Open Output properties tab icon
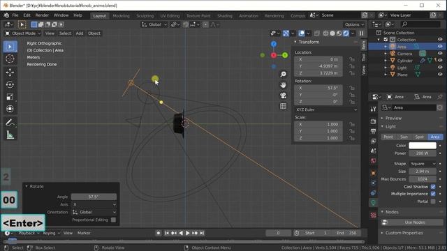The height and width of the screenshot is (251, 447). pyautogui.click(x=373, y=131)
